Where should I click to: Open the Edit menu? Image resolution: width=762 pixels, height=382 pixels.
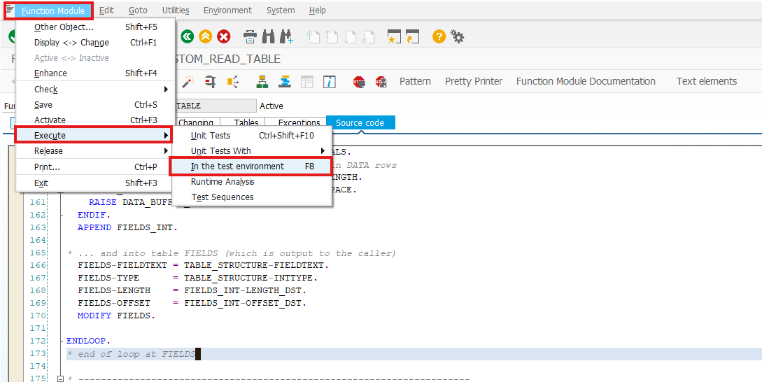[x=106, y=10]
